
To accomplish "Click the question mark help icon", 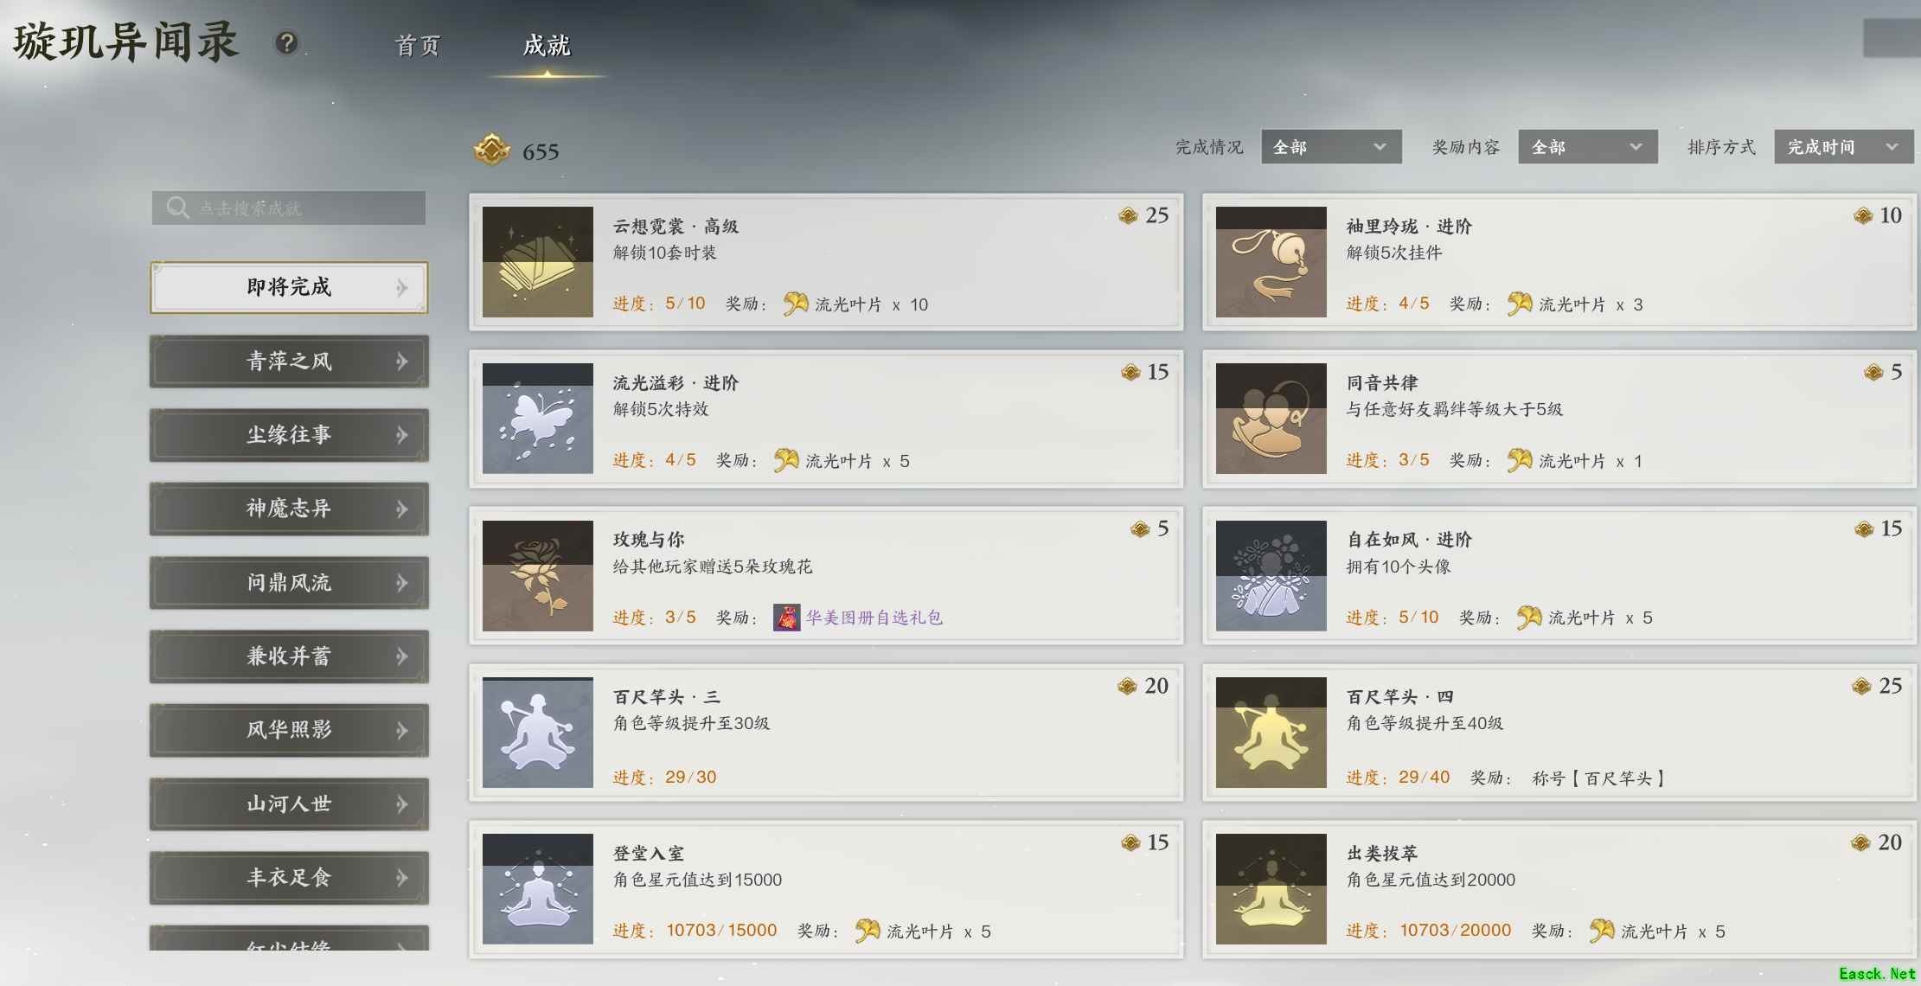I will (x=286, y=42).
